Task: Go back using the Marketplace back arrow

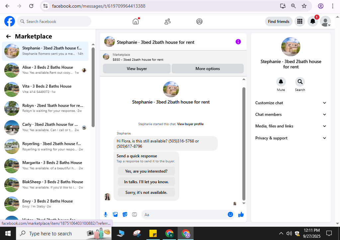Action: [8, 36]
